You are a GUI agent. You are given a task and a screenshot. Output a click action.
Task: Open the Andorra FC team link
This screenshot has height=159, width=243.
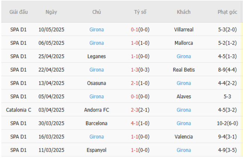coord(96,110)
